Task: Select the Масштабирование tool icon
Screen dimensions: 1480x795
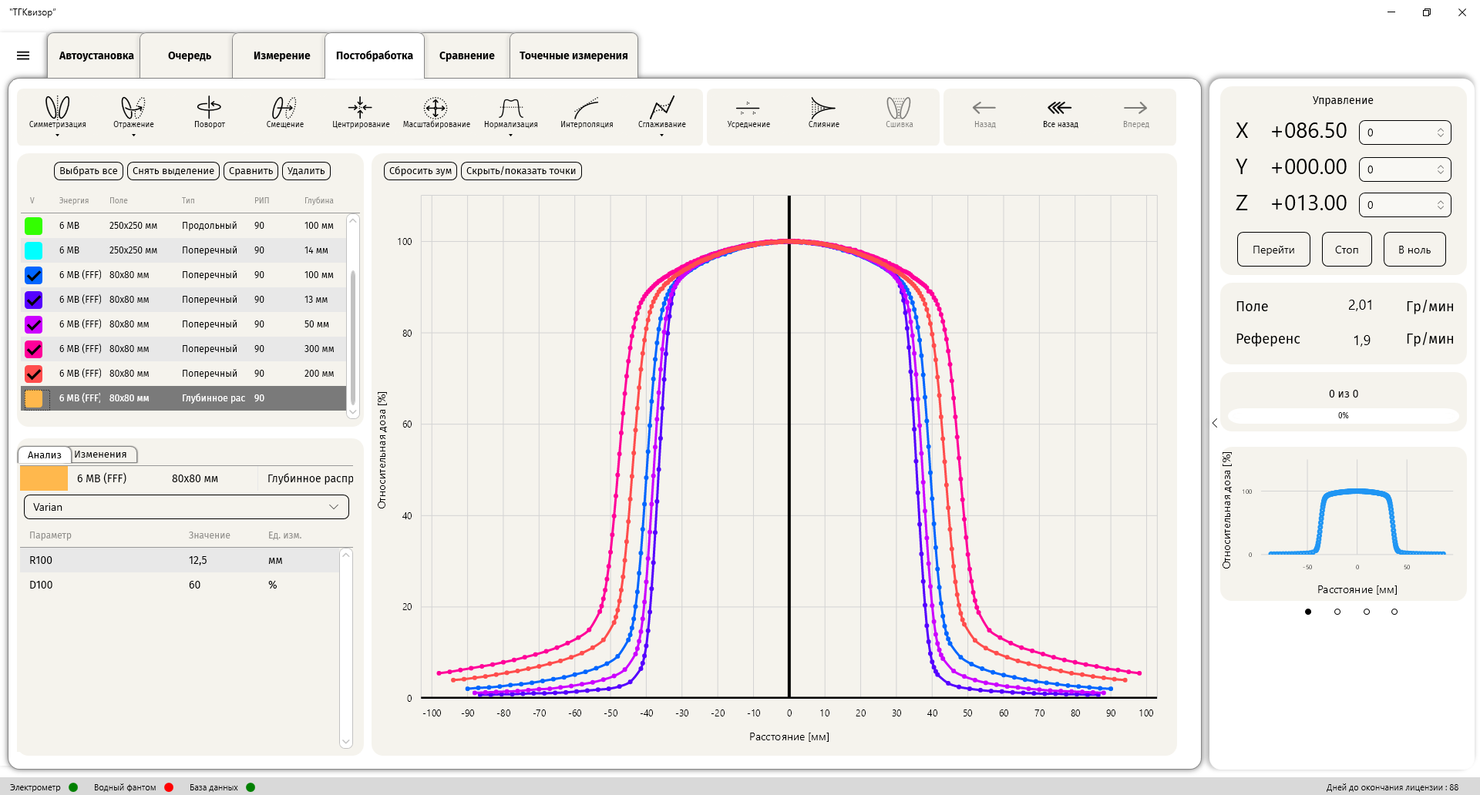Action: 436,108
